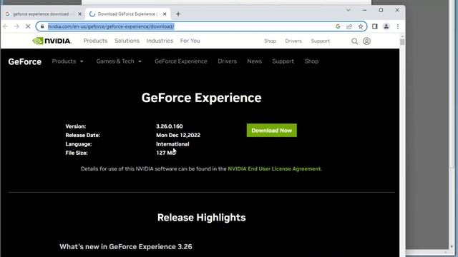Select the International language value
458x257 pixels.
pos(172,144)
